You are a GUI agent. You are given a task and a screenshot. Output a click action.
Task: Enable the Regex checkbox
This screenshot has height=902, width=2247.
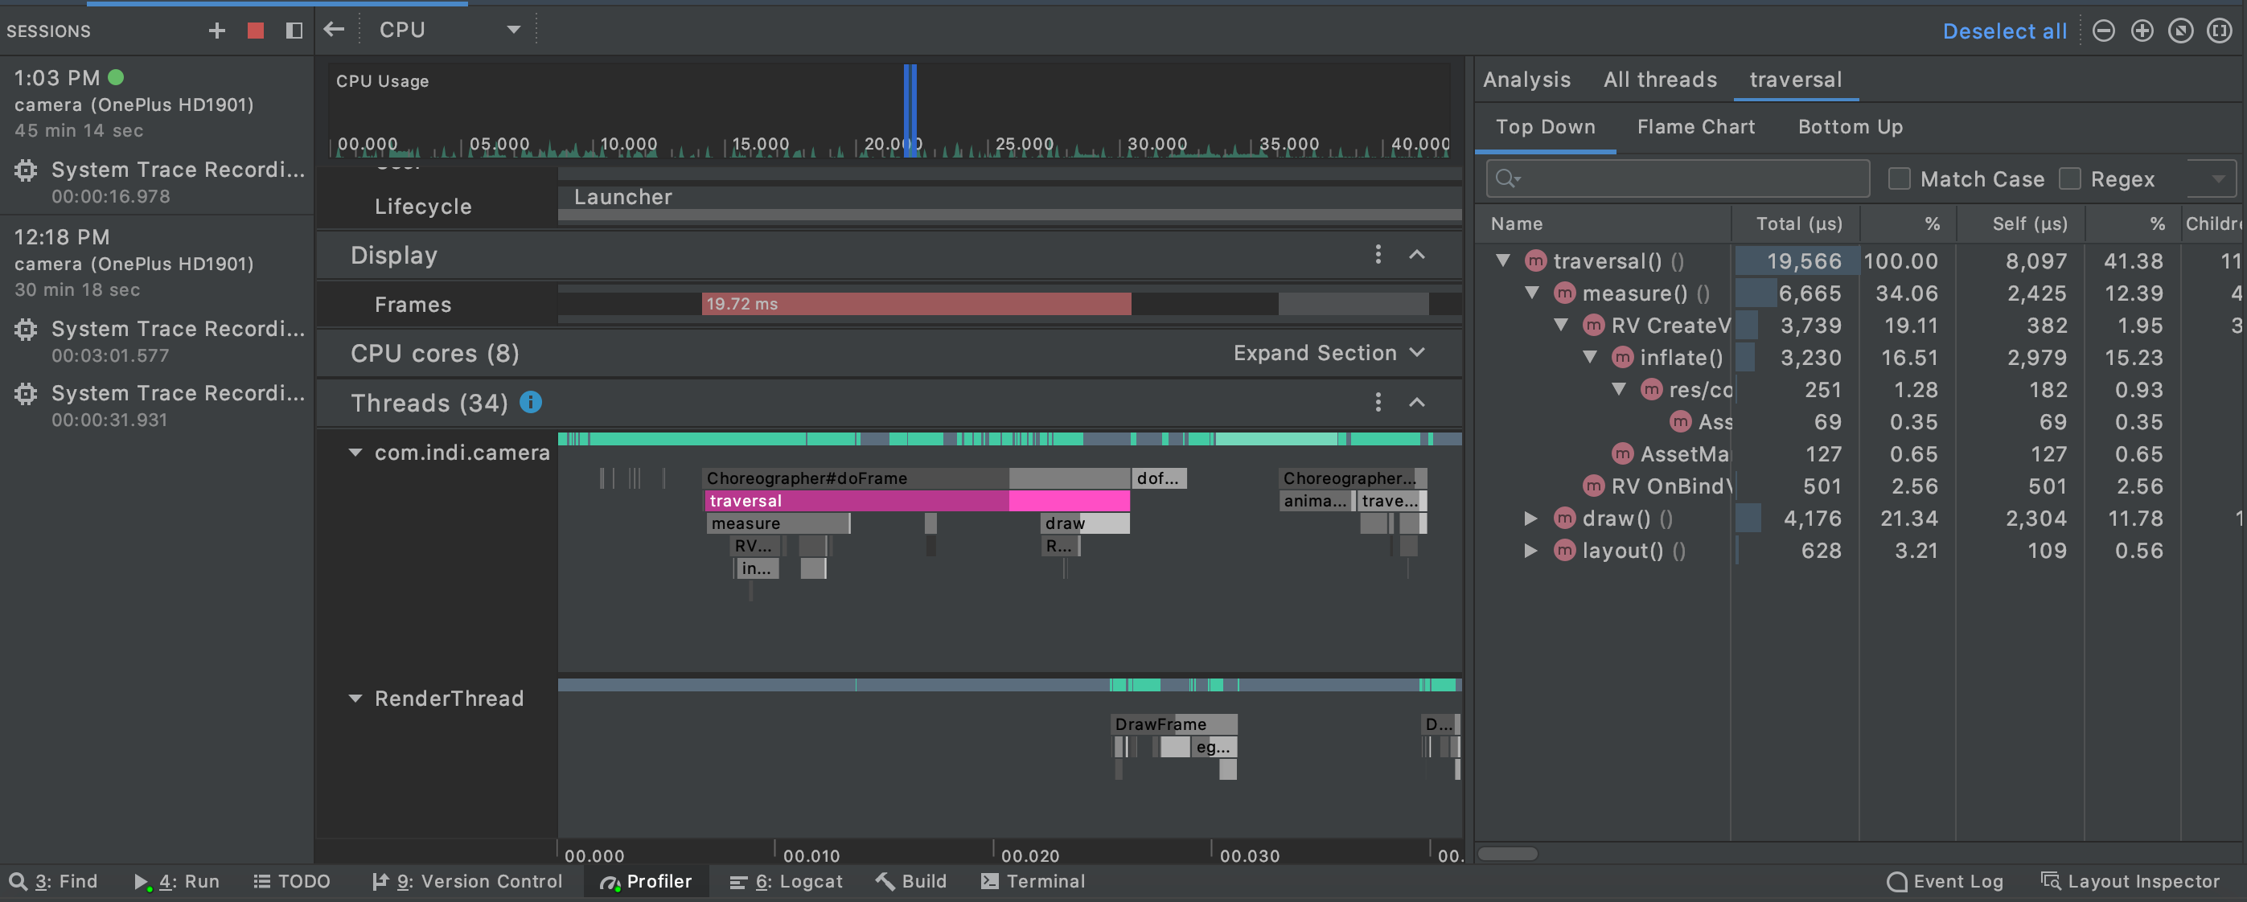[2069, 178]
